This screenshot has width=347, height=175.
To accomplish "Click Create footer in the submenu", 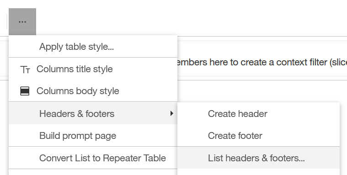I will 258,136.
